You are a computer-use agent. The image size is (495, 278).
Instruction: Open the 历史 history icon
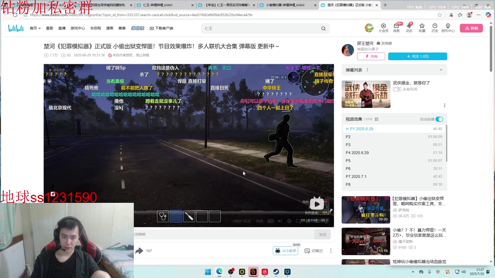(x=435, y=28)
